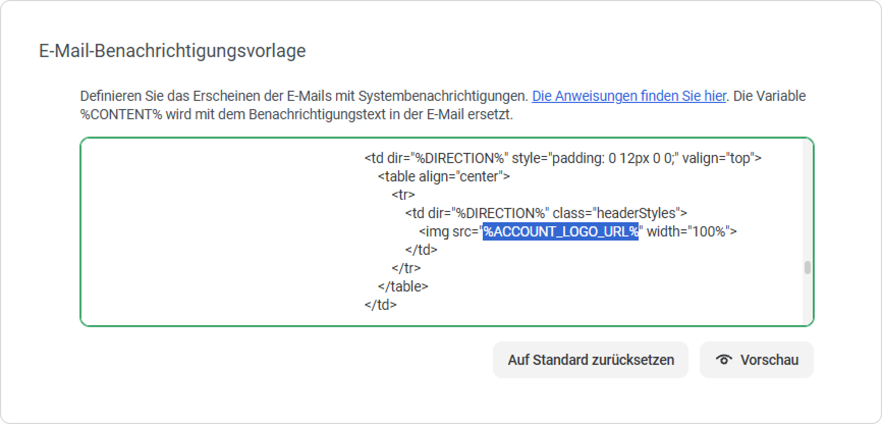Click the td line with class="headerStyles"

point(546,213)
